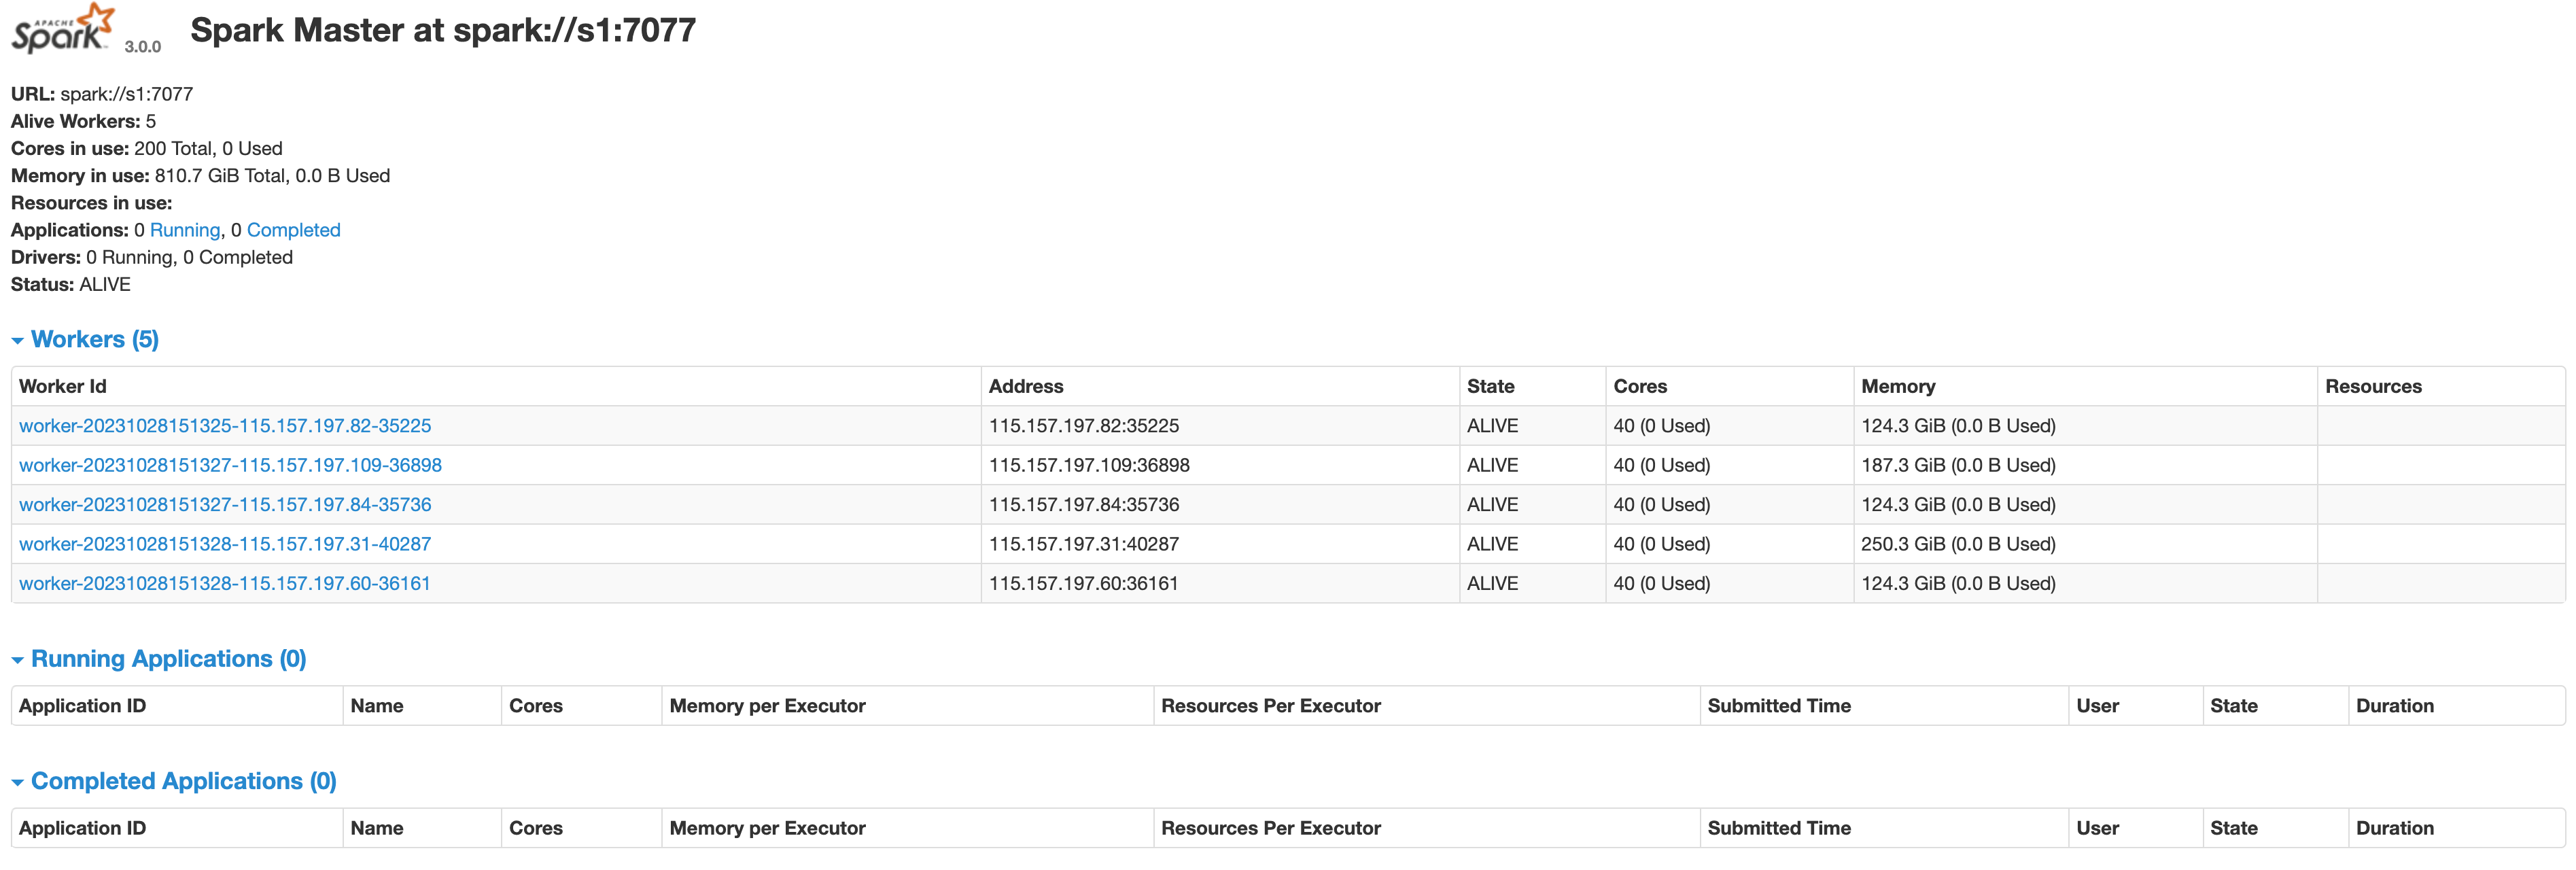Open the Running applications link
The width and height of the screenshot is (2576, 870).
point(184,230)
